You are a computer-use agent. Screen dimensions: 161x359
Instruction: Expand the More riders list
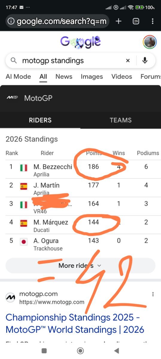80,266
